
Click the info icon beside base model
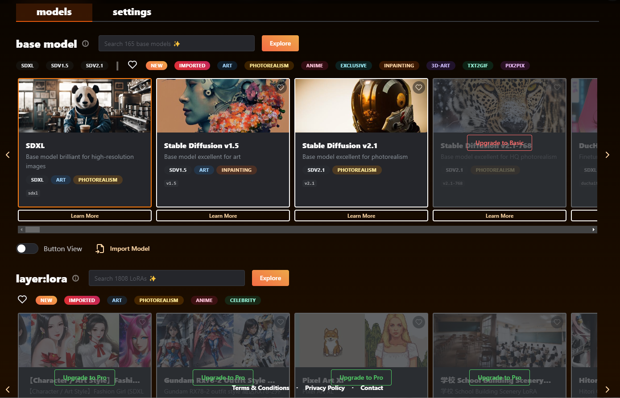85,44
